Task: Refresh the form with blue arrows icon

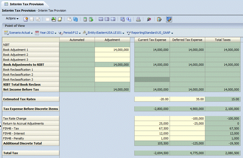Action: click(x=76, y=19)
